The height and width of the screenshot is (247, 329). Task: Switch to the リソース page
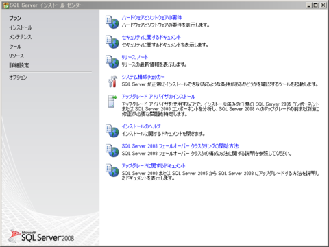(x=16, y=56)
